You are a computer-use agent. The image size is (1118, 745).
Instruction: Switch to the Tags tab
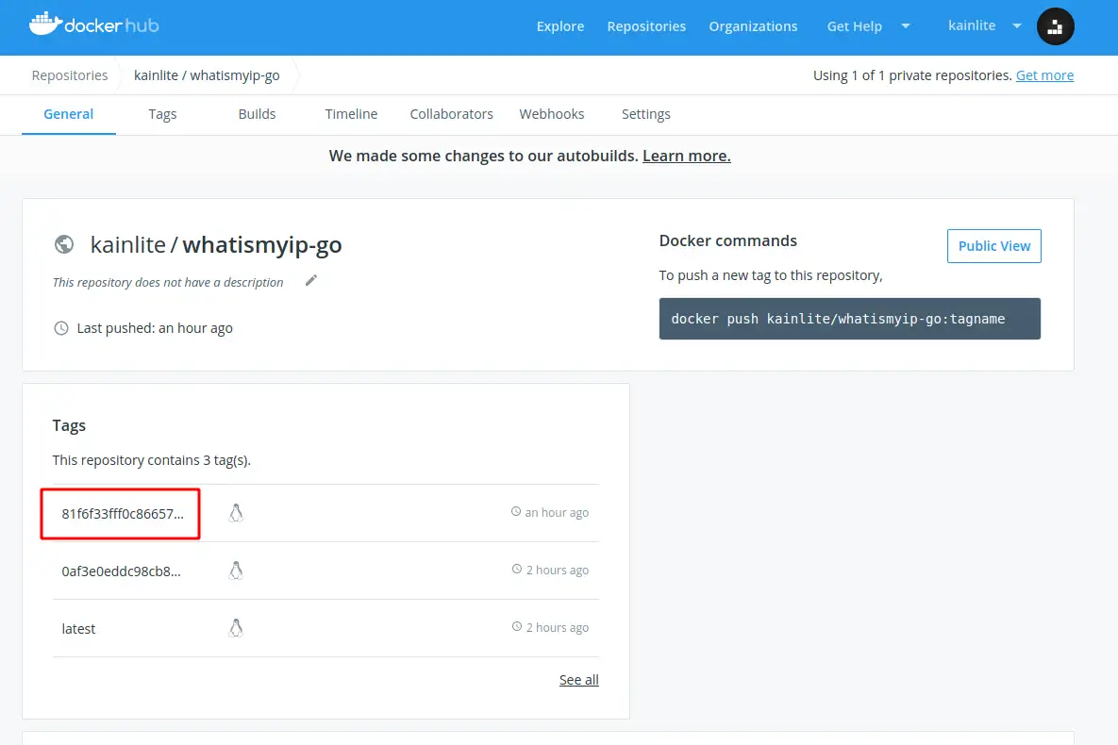click(x=162, y=114)
